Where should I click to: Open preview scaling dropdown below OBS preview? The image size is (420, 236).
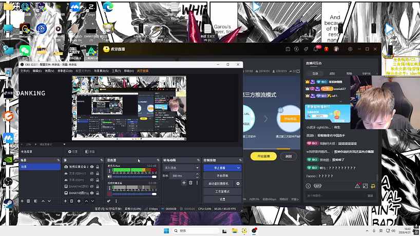tap(64, 145)
